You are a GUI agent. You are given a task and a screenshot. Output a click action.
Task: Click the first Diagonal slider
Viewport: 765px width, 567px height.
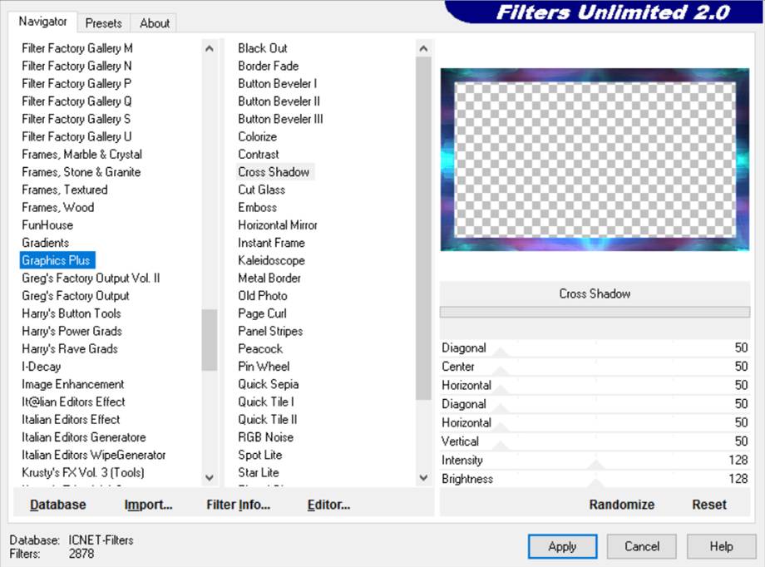(595, 348)
